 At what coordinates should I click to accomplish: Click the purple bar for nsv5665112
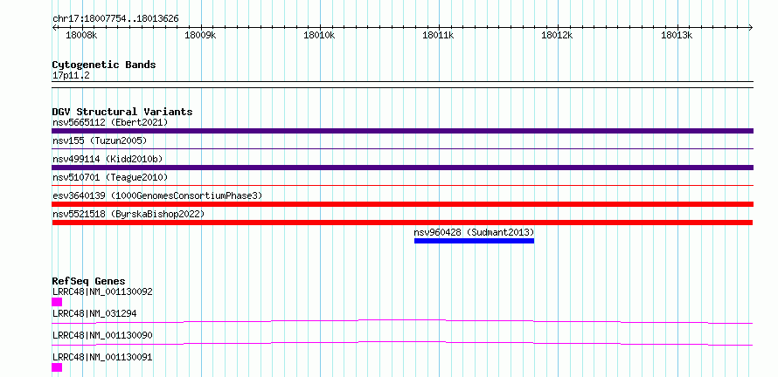[402, 131]
